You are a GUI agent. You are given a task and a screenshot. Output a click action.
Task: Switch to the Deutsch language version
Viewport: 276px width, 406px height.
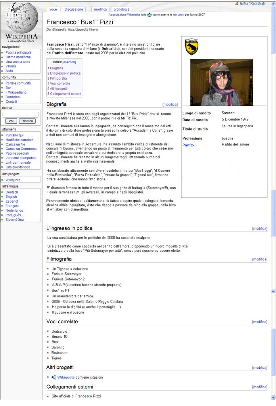[x=12, y=192]
